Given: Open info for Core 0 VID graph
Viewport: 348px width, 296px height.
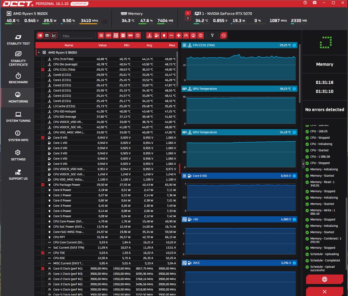Looking at the screenshot, I should (x=294, y=176).
